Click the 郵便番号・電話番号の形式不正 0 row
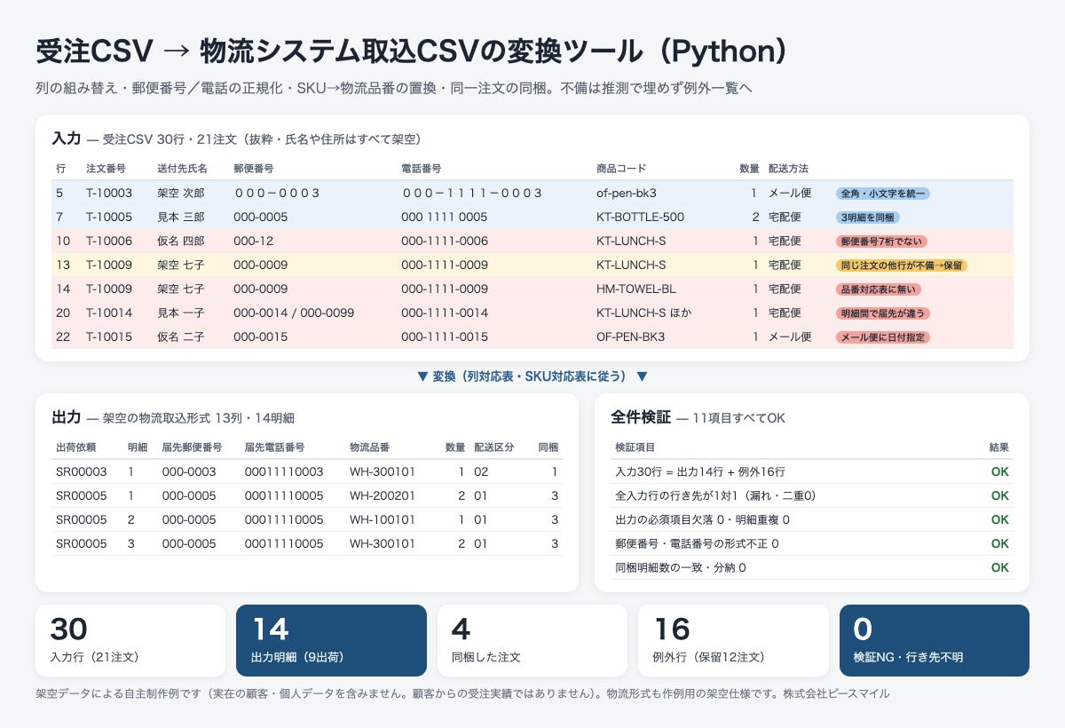The width and height of the screenshot is (1065, 728). click(x=812, y=543)
